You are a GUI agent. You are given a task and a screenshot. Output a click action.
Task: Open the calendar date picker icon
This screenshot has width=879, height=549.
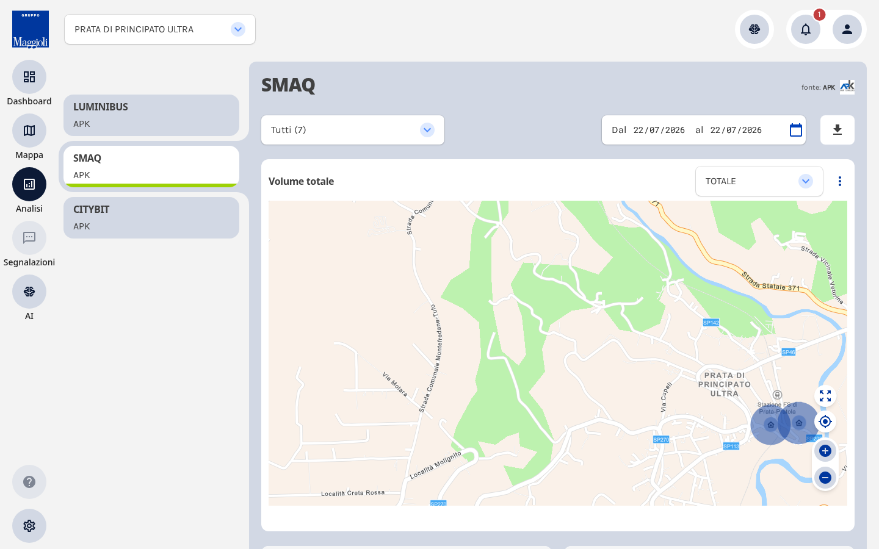click(x=796, y=130)
